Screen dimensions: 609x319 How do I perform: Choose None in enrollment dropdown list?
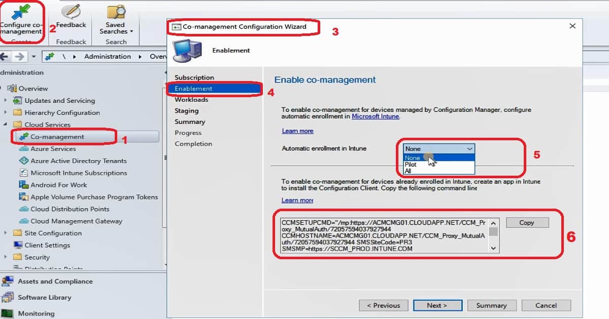(x=439, y=158)
